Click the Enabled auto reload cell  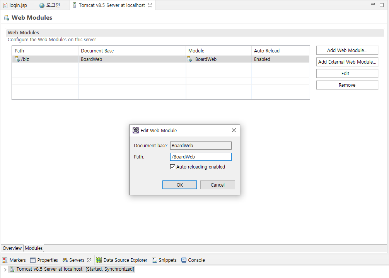(281, 59)
